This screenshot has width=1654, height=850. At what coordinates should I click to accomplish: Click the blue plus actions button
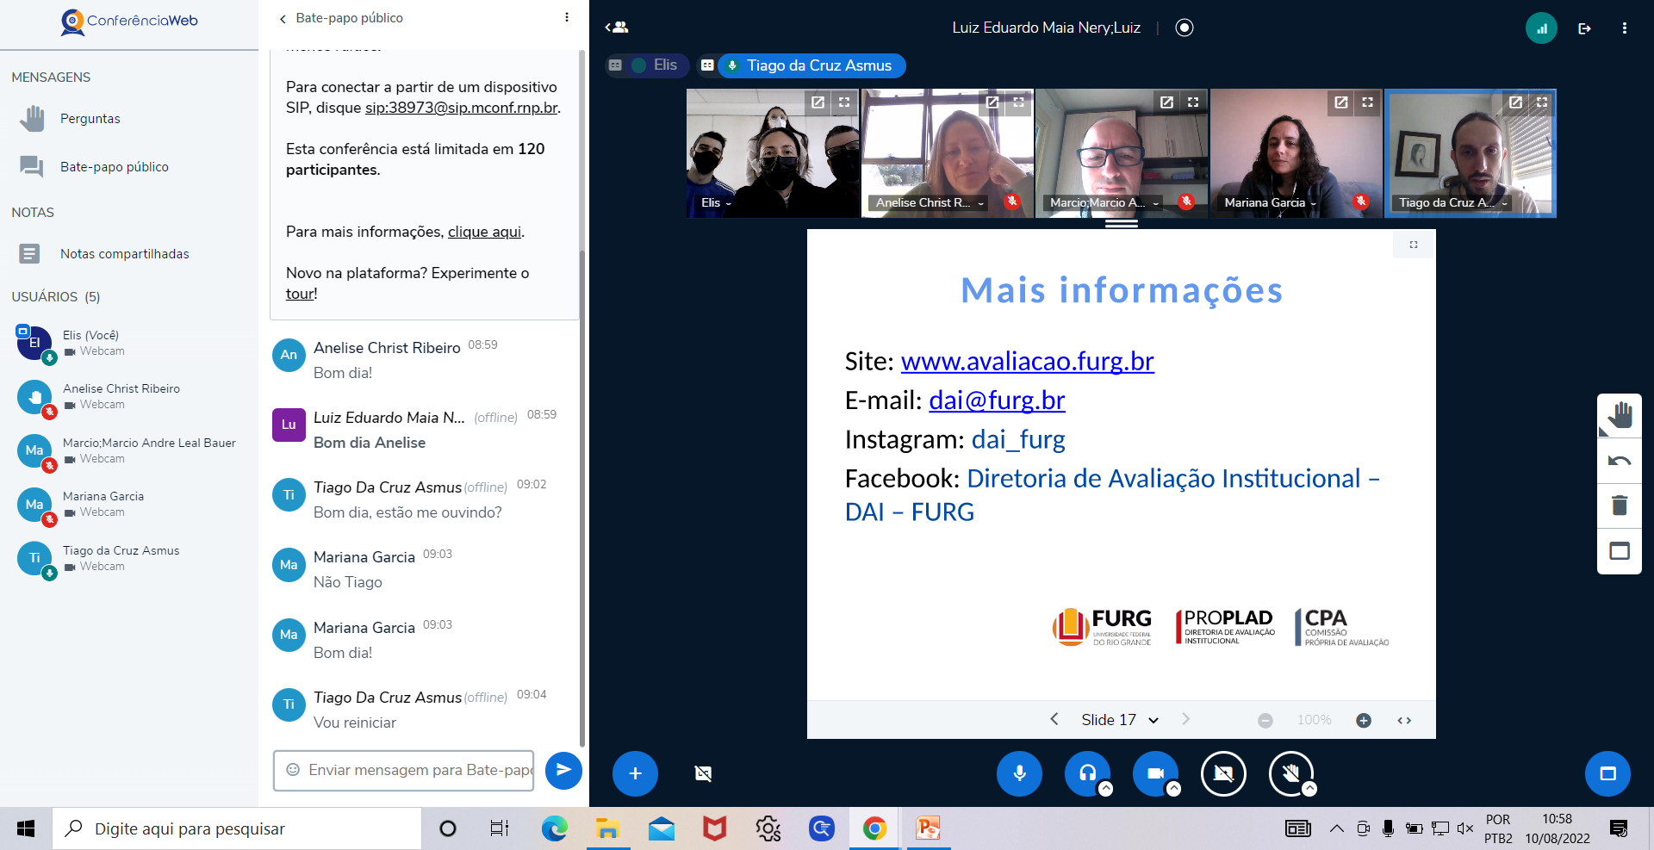click(635, 773)
